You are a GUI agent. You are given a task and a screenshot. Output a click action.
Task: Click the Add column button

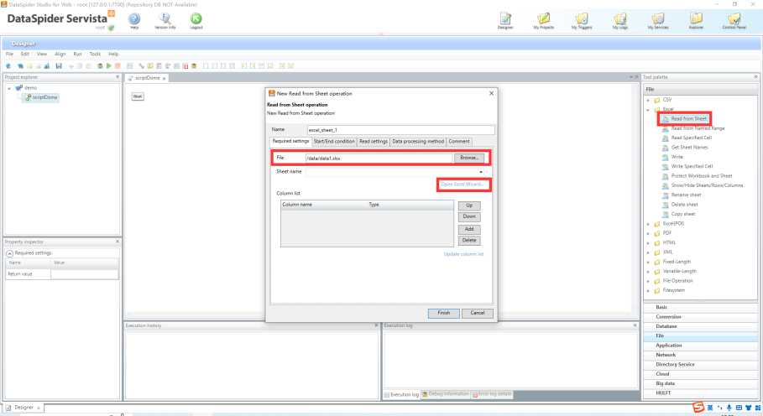coord(469,229)
